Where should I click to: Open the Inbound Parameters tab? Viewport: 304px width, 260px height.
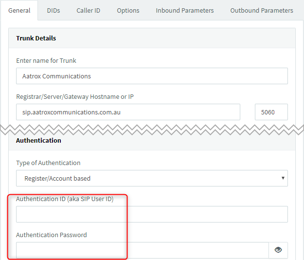click(x=185, y=10)
